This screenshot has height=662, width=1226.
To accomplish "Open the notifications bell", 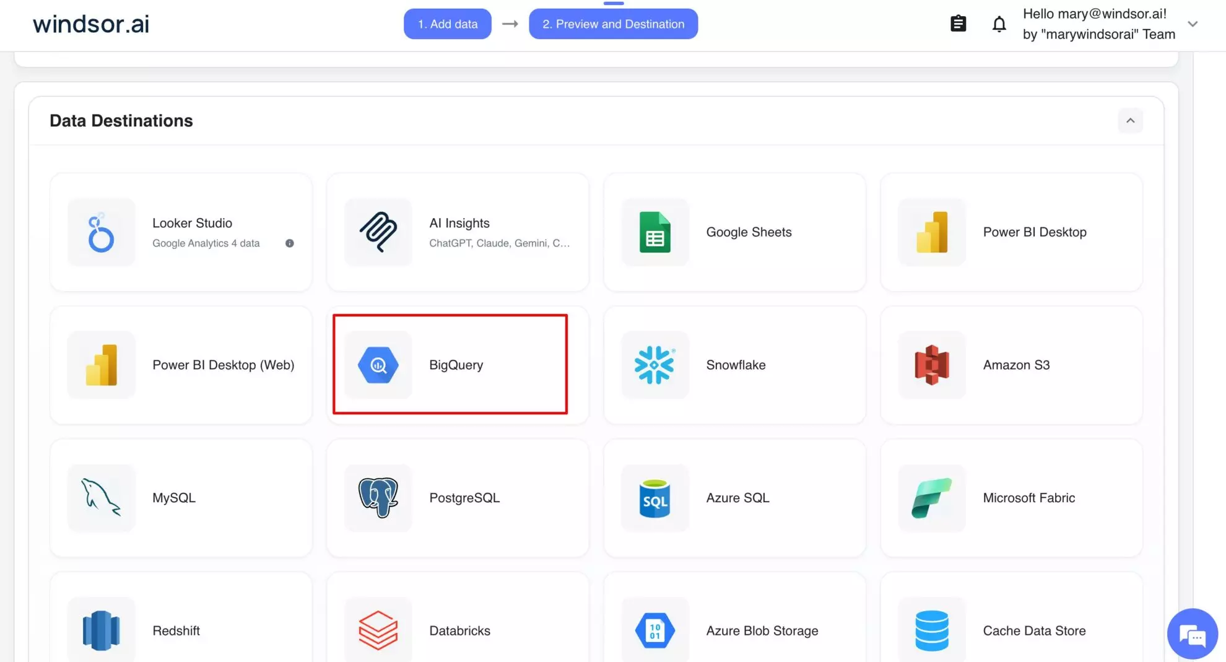I will click(x=999, y=24).
